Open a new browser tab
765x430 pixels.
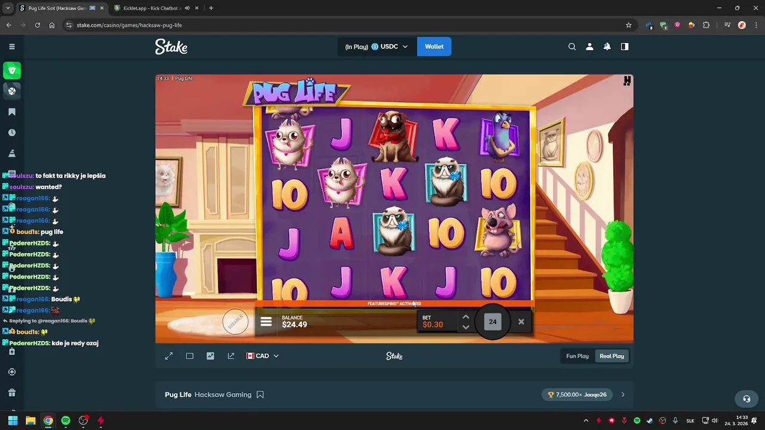coord(211,8)
